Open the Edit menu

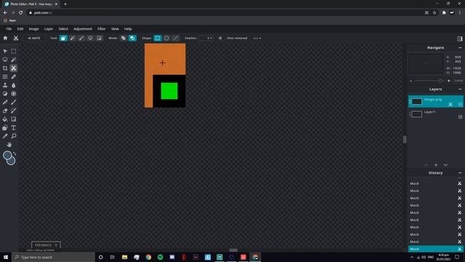click(x=20, y=29)
